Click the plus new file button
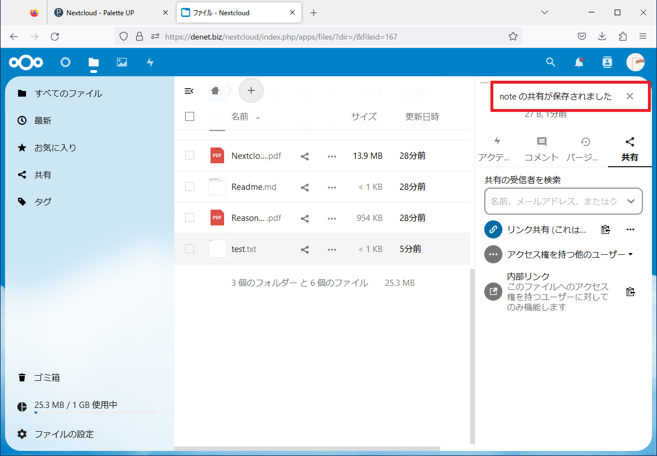657x456 pixels. click(x=251, y=90)
